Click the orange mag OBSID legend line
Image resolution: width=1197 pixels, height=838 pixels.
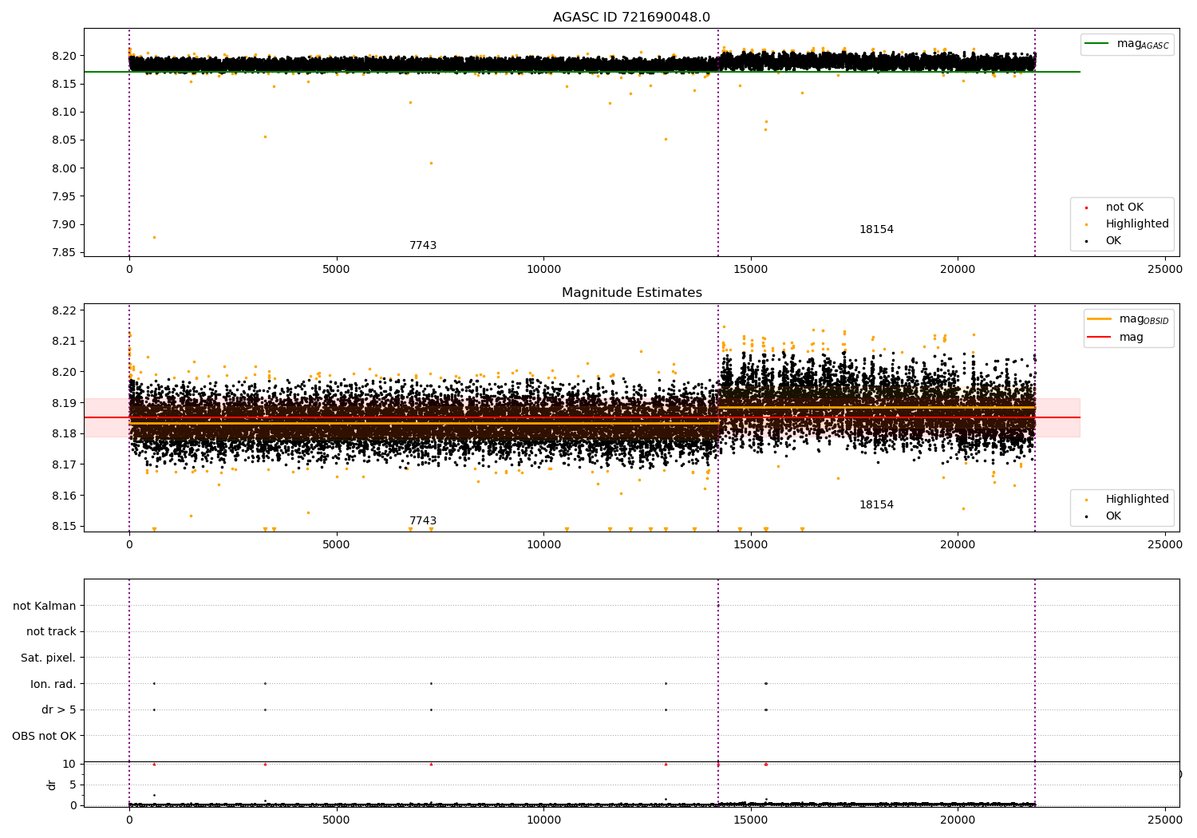(x=1099, y=319)
